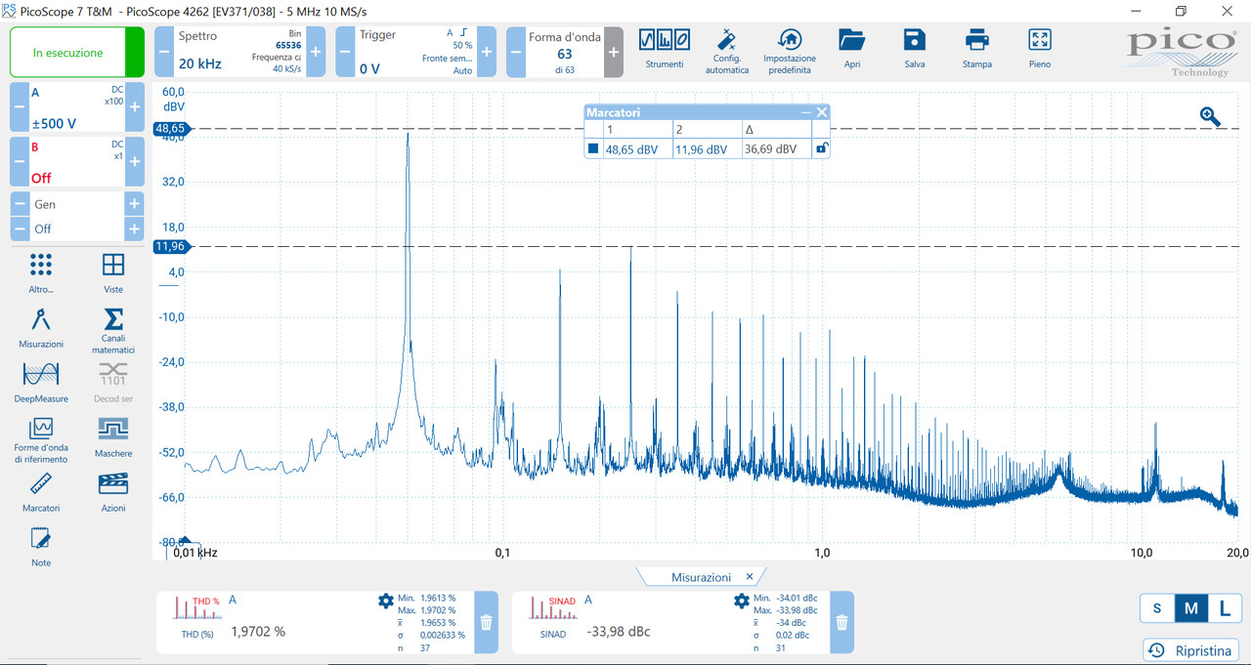The width and height of the screenshot is (1251, 665).
Task: Select the Misurazioni tab
Action: (701, 577)
